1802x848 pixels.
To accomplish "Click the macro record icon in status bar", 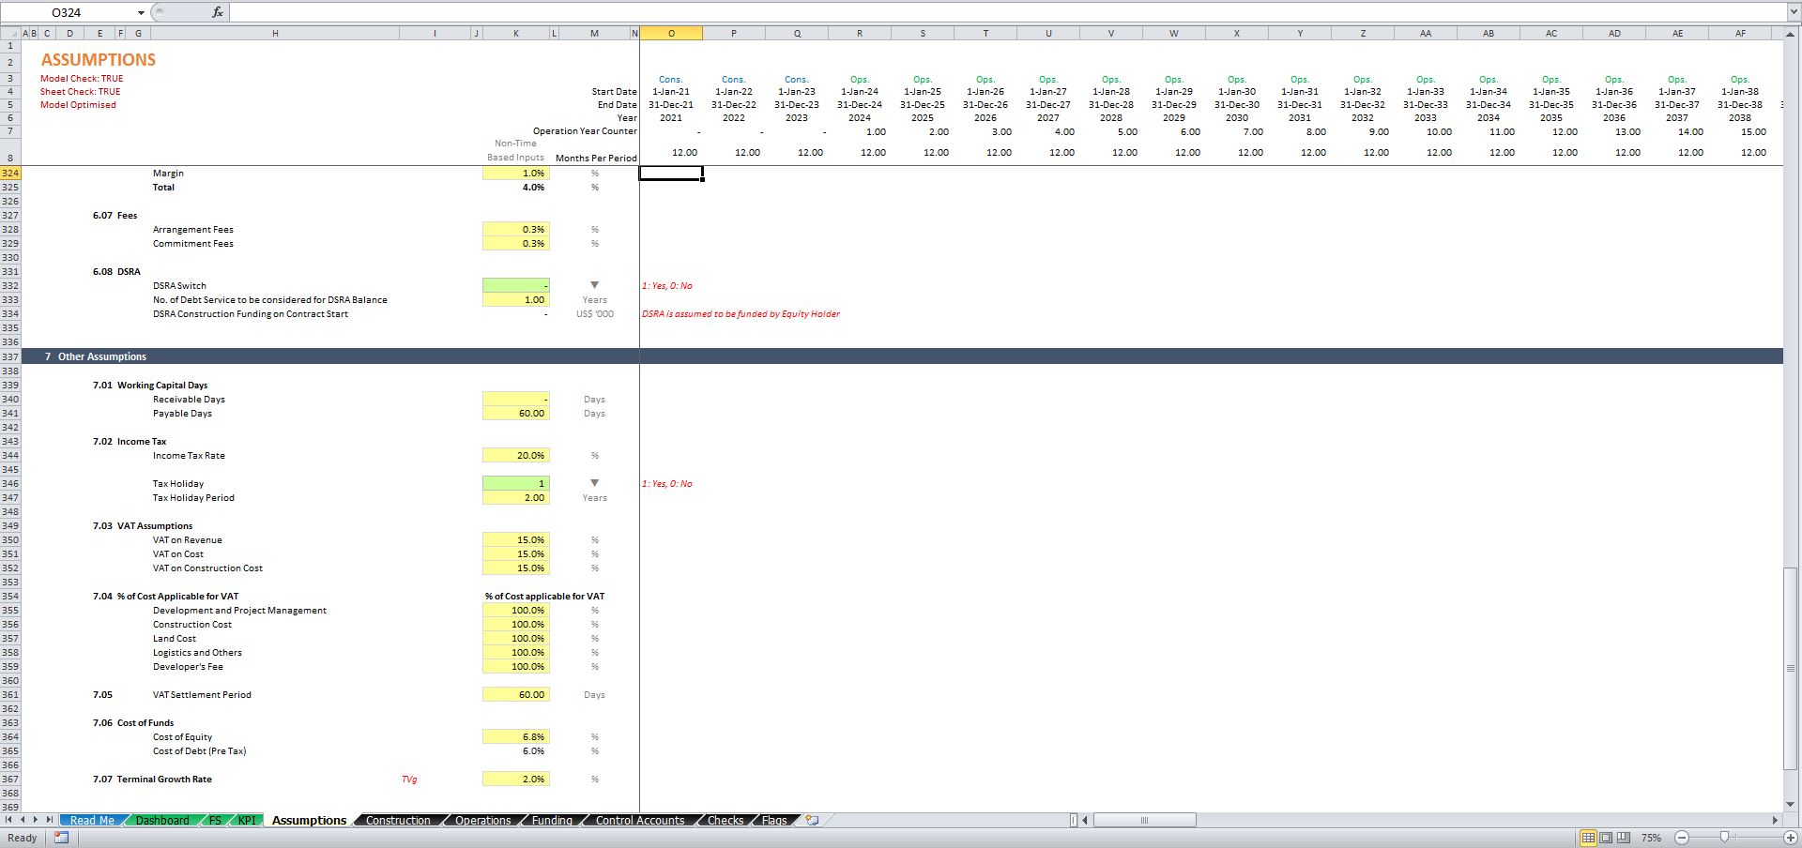I will tap(61, 838).
